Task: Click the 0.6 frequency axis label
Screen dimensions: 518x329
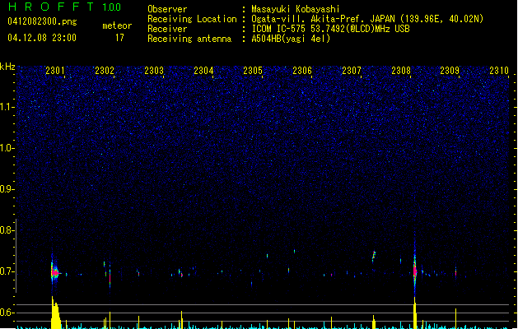Action: (7, 313)
